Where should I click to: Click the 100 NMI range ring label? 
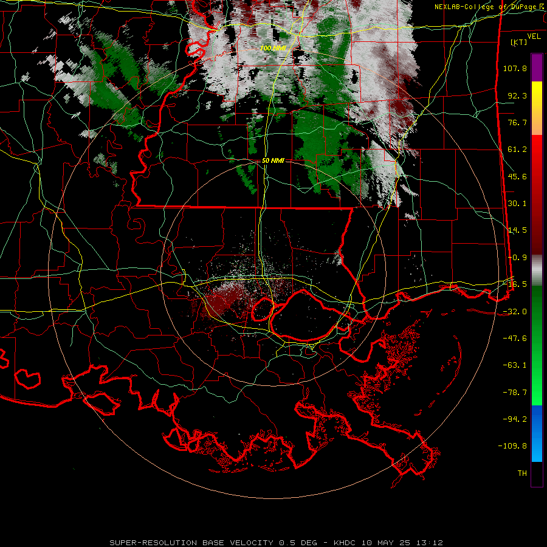[x=273, y=48]
